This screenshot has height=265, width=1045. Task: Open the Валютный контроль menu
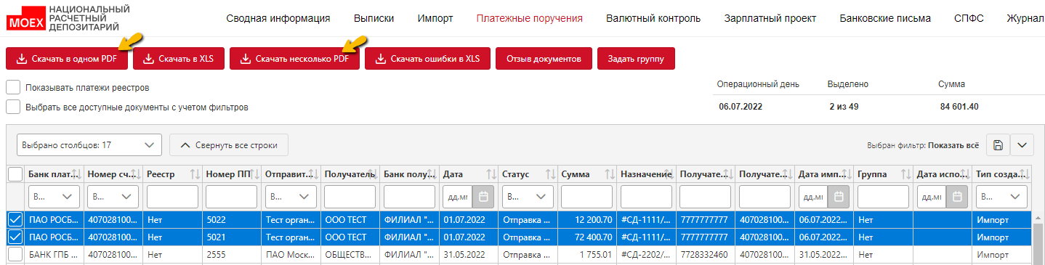[653, 18]
